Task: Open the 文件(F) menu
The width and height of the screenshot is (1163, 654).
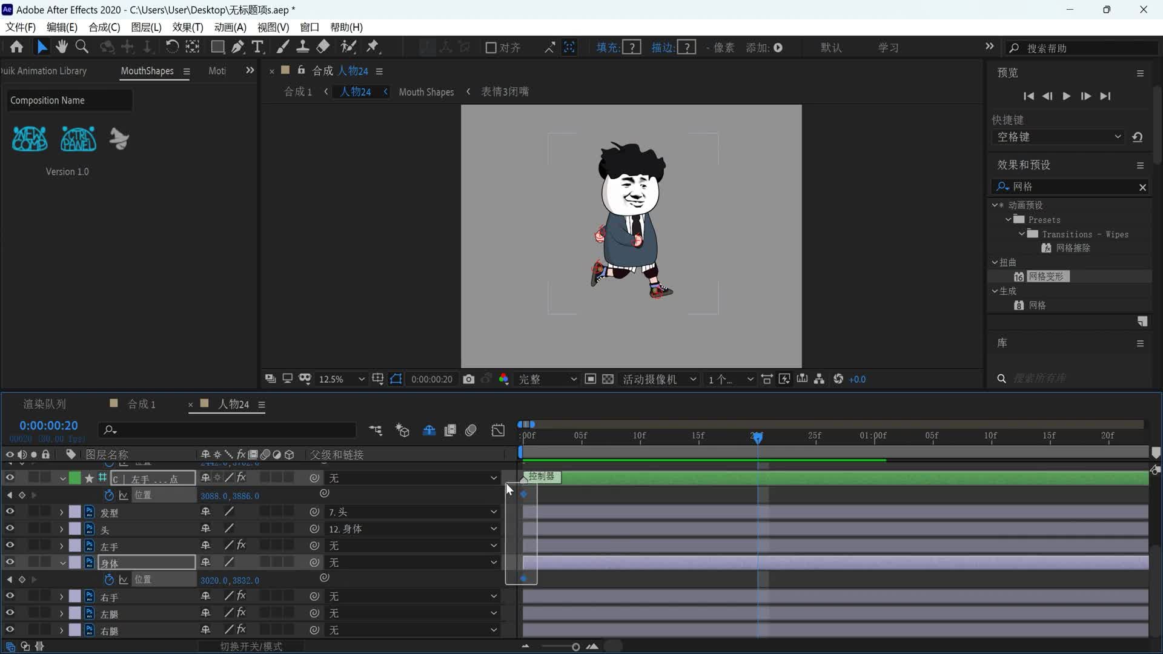Action: pyautogui.click(x=21, y=27)
